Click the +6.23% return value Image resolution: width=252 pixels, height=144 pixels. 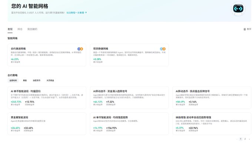coord(14,59)
